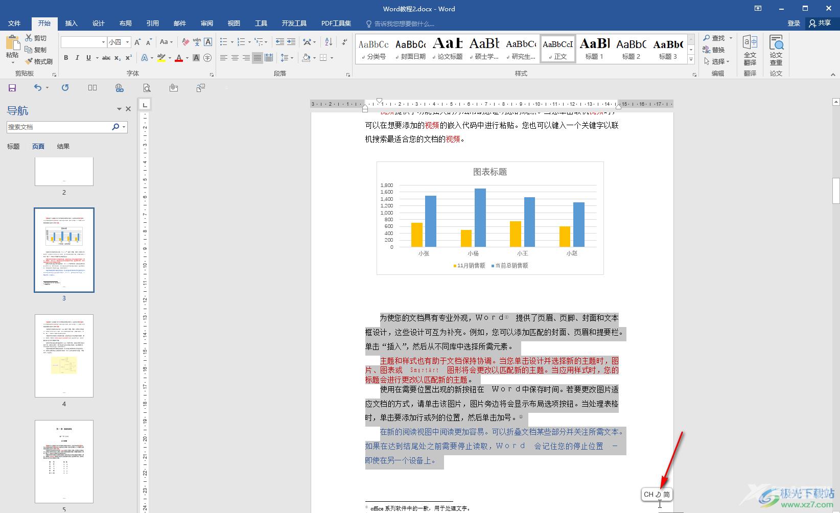Increase font size with grow font icon

(137, 42)
